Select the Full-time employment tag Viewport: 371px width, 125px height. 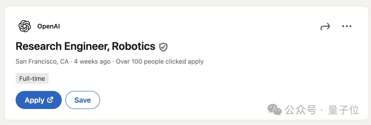(32, 78)
